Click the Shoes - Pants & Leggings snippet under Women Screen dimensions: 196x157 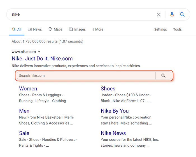(43, 98)
